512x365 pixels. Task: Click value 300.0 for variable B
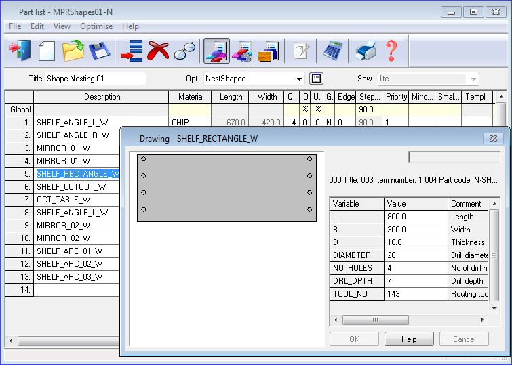click(x=416, y=230)
